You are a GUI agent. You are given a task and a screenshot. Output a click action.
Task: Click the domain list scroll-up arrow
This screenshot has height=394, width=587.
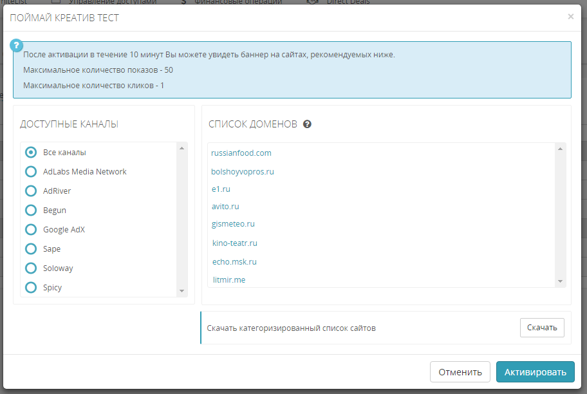point(560,149)
